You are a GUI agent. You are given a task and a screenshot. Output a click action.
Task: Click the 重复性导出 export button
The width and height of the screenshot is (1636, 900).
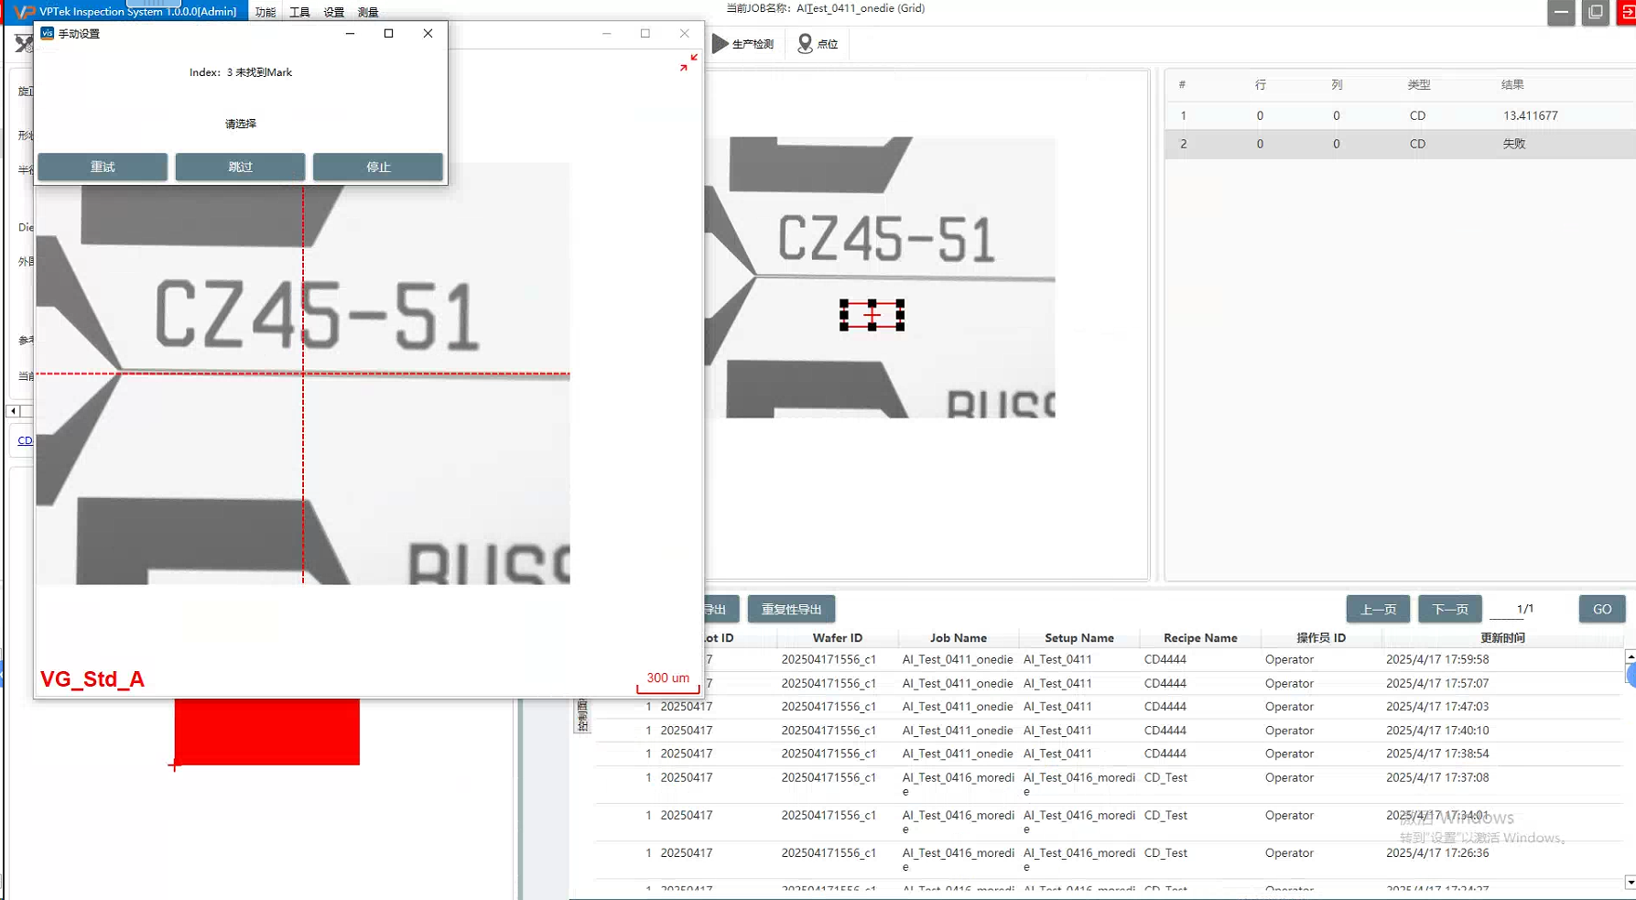click(x=791, y=609)
